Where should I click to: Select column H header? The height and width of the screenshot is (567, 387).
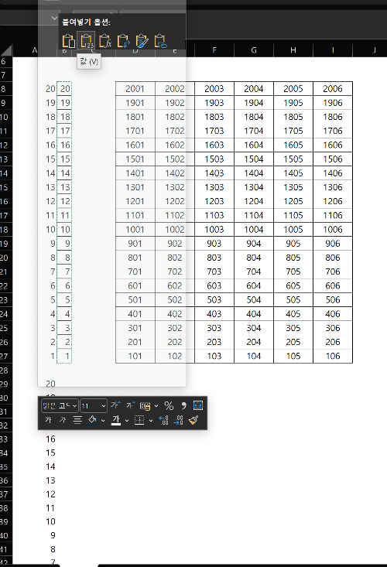[293, 50]
